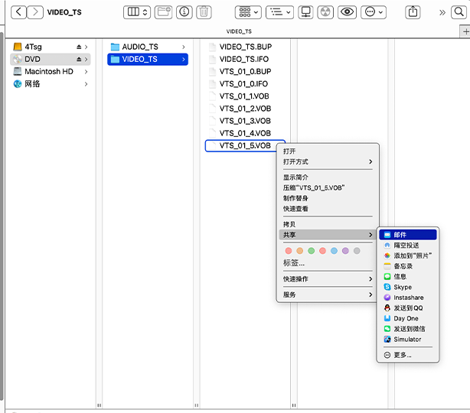Select the file VIDEO_TS.IFO

246,60
